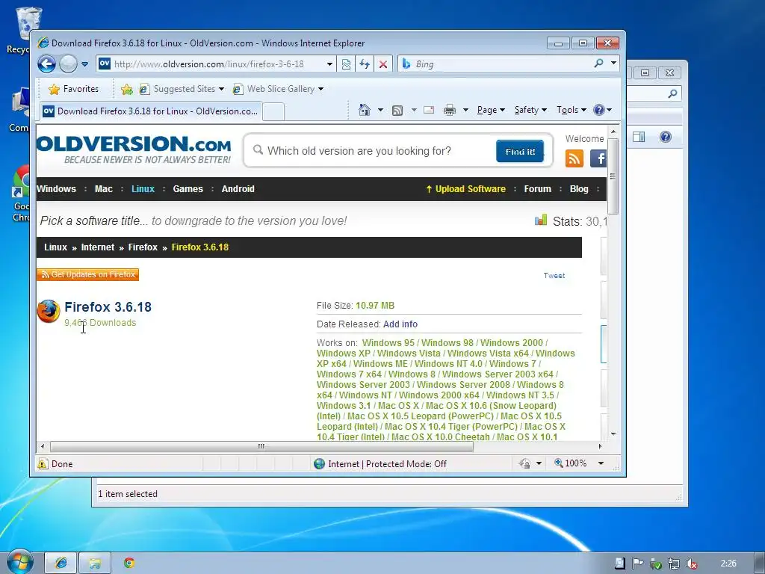Viewport: 765px width, 574px height.
Task: Open the Tools menu
Action: click(572, 110)
